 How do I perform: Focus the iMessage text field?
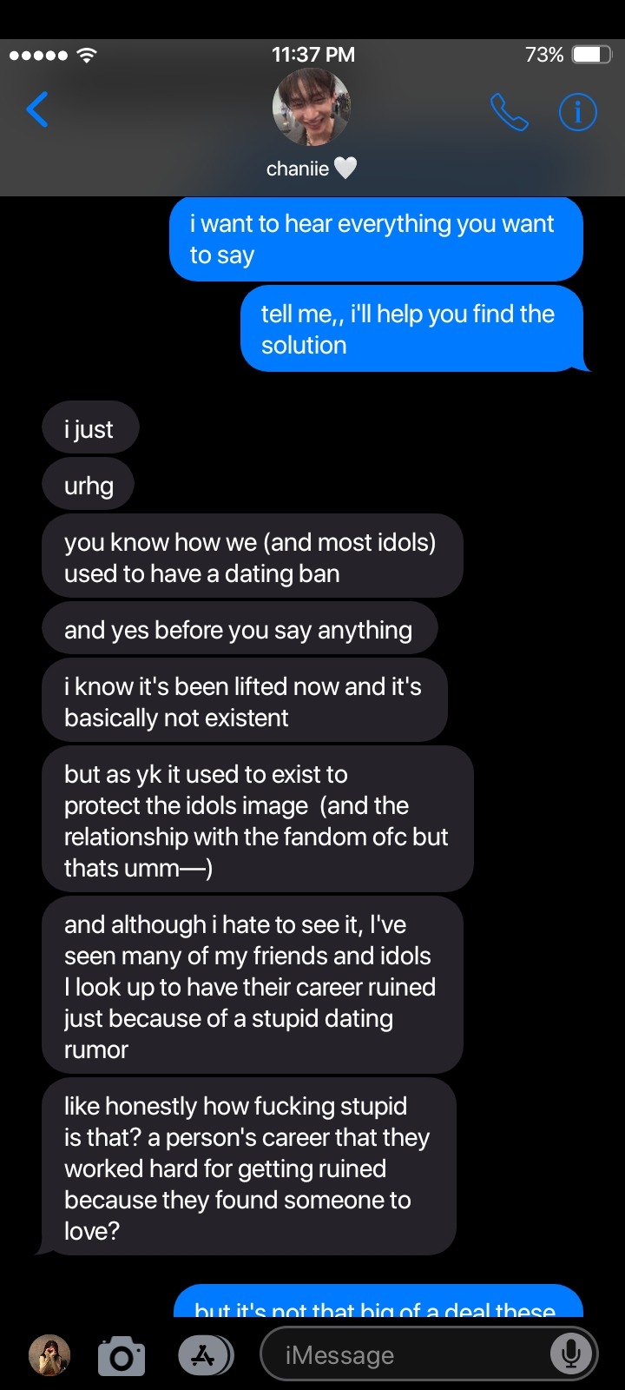point(429,1354)
